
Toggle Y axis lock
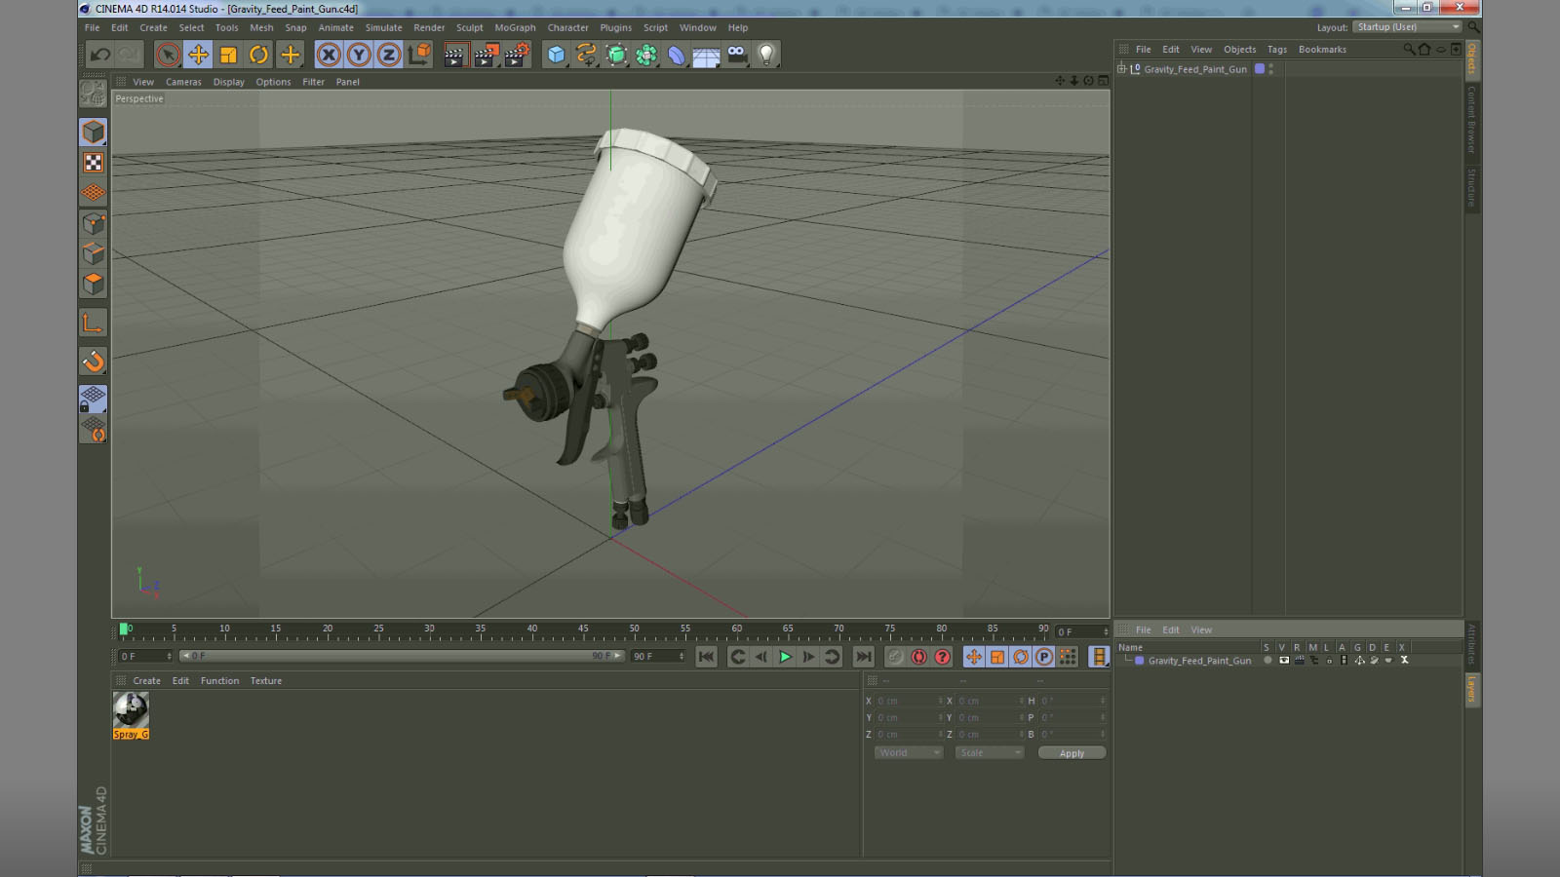coord(359,55)
